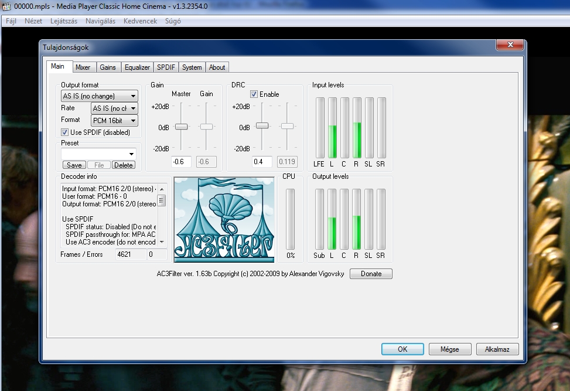The height and width of the screenshot is (391, 570).
Task: Open the About tab
Action: 217,67
